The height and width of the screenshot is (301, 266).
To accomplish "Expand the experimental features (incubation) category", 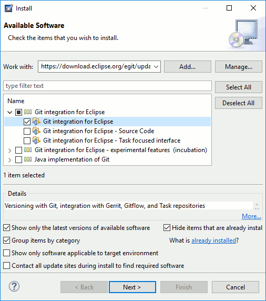I will [x=10, y=150].
